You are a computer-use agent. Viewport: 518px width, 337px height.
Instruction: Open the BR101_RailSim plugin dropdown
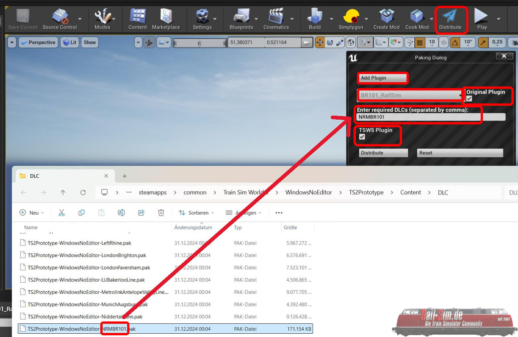411,95
